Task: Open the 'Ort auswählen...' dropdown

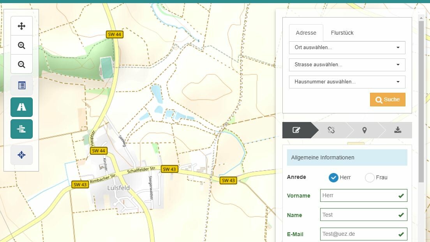Action: (347, 48)
